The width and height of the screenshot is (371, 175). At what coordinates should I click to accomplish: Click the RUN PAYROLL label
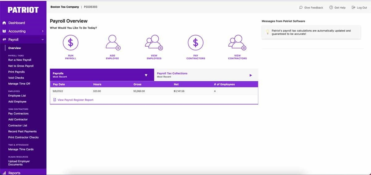pyautogui.click(x=70, y=57)
